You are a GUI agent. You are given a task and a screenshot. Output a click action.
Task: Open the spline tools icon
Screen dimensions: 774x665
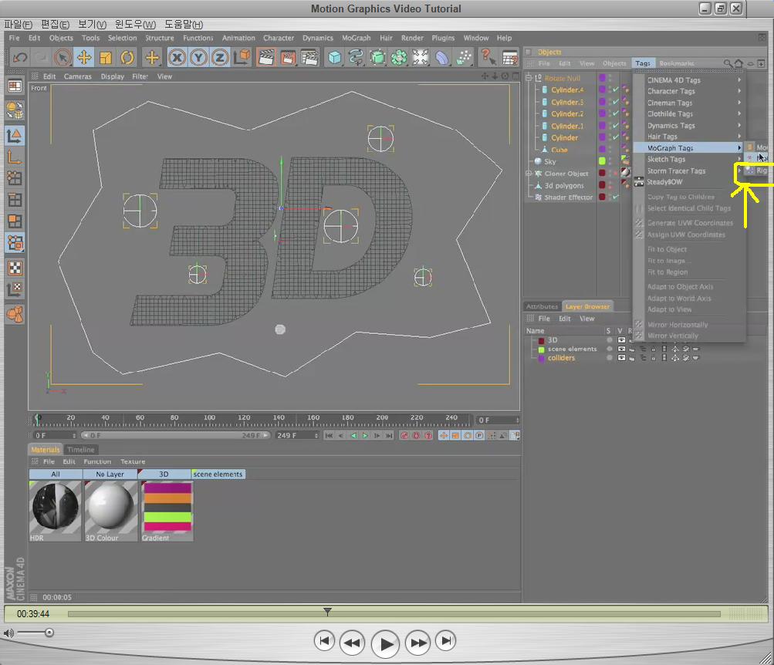tap(356, 58)
